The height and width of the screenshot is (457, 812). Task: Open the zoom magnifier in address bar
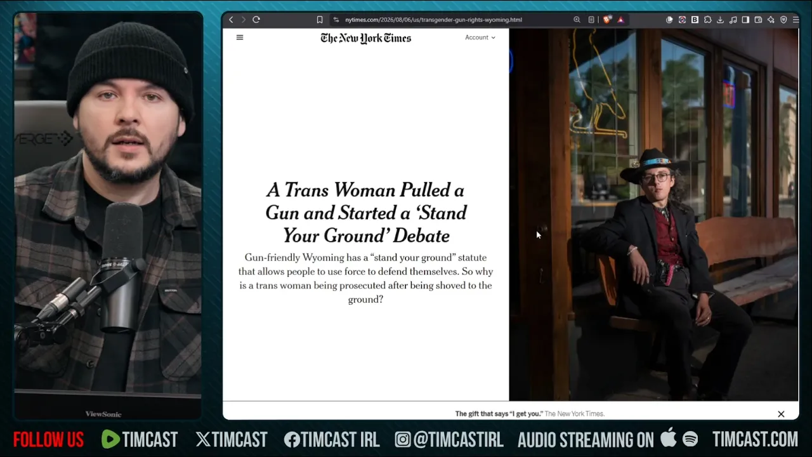pyautogui.click(x=577, y=20)
